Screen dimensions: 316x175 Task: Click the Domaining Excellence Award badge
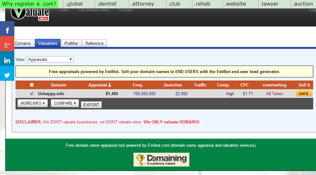(161, 159)
